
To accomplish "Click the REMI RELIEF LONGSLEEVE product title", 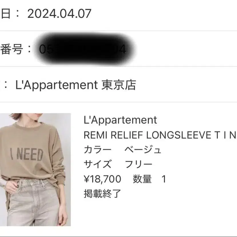I will [160, 135].
